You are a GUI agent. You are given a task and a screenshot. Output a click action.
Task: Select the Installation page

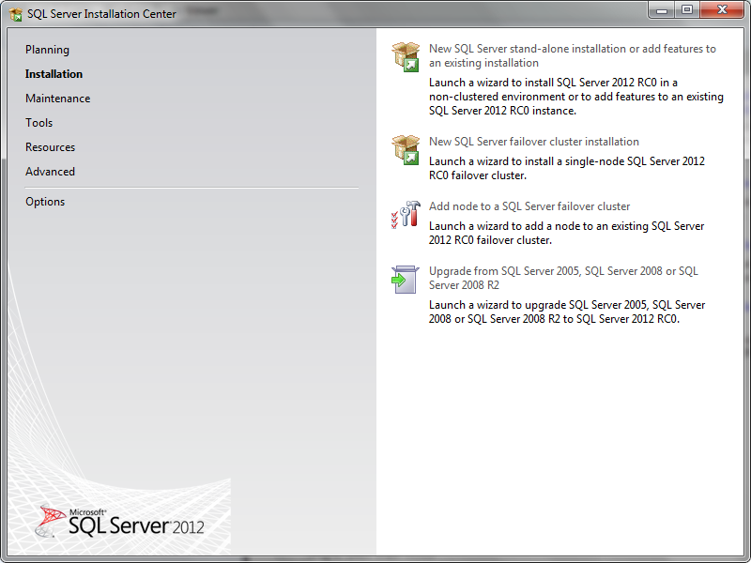(54, 74)
